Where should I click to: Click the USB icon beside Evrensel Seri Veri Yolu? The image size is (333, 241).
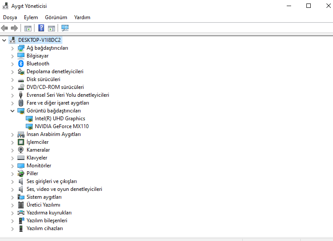[x=21, y=95]
